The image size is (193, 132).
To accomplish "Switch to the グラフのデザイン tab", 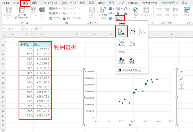I will click(x=170, y=3).
